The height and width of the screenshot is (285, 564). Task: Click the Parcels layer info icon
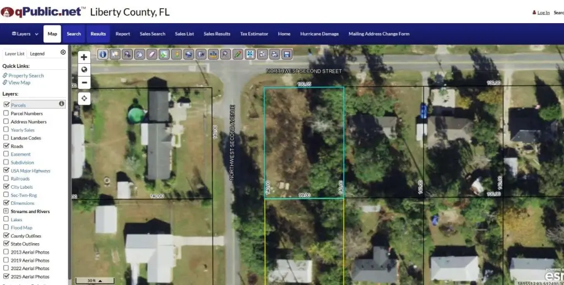point(62,103)
